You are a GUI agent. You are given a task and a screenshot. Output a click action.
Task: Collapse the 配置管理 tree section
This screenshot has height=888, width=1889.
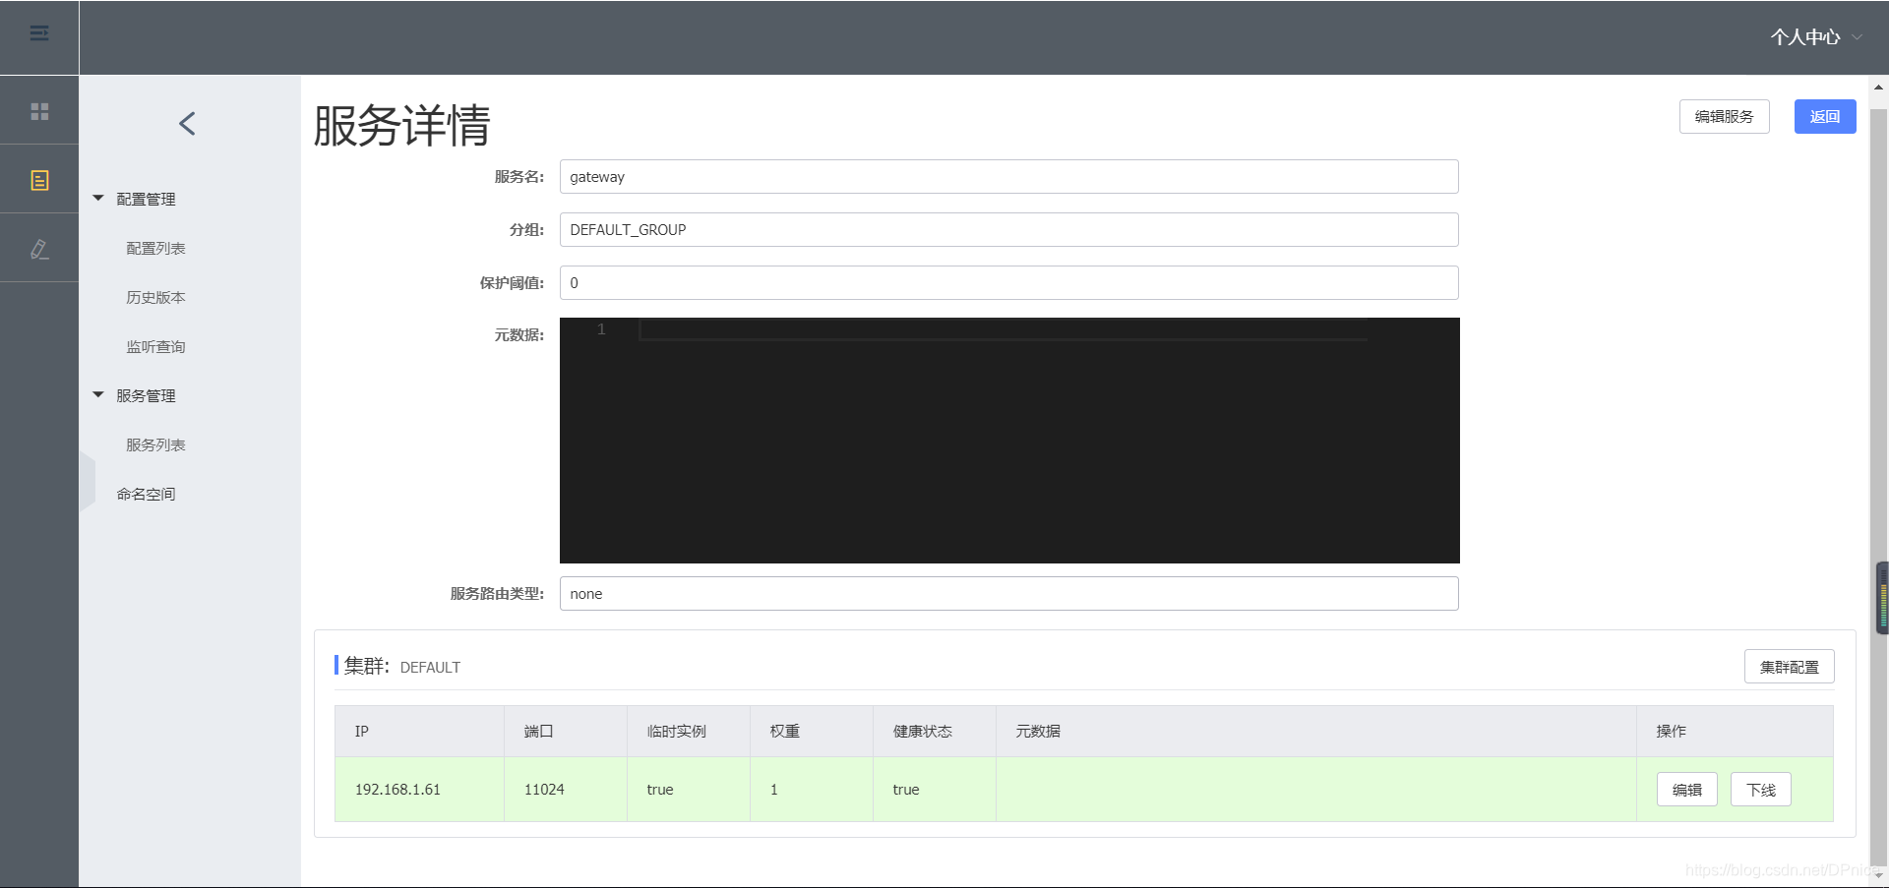[98, 198]
